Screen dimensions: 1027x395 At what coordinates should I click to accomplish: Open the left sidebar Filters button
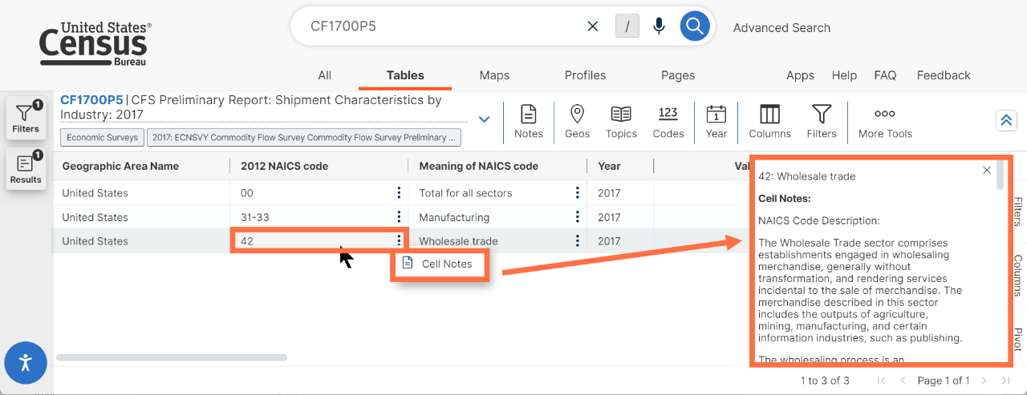pyautogui.click(x=26, y=118)
